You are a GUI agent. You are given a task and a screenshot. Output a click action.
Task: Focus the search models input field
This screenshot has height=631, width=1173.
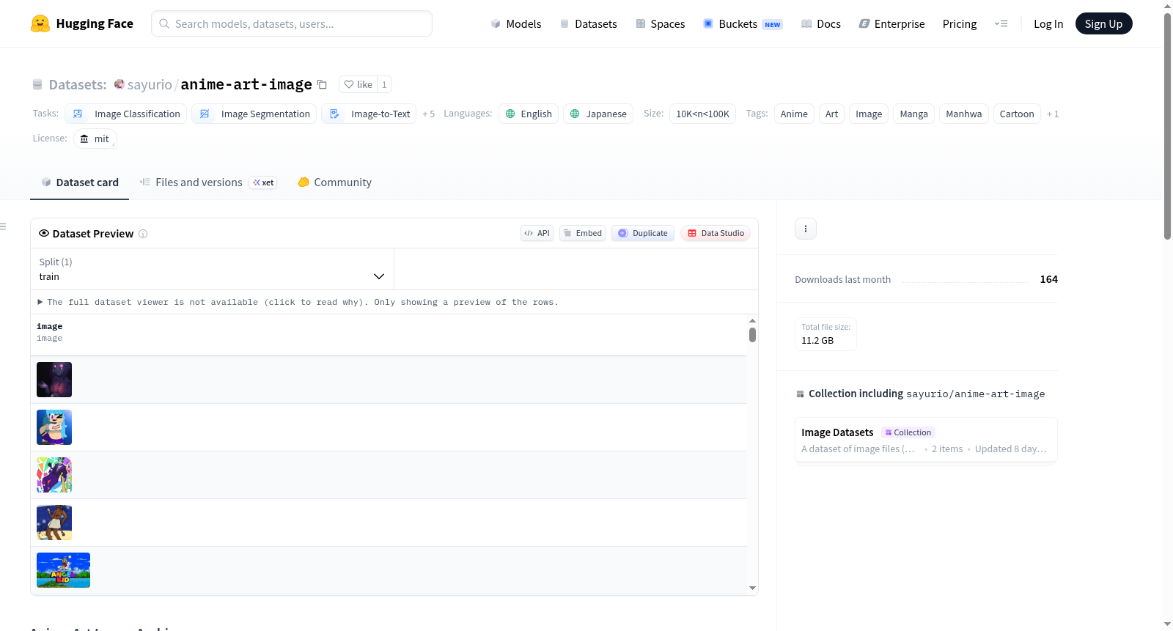[292, 23]
